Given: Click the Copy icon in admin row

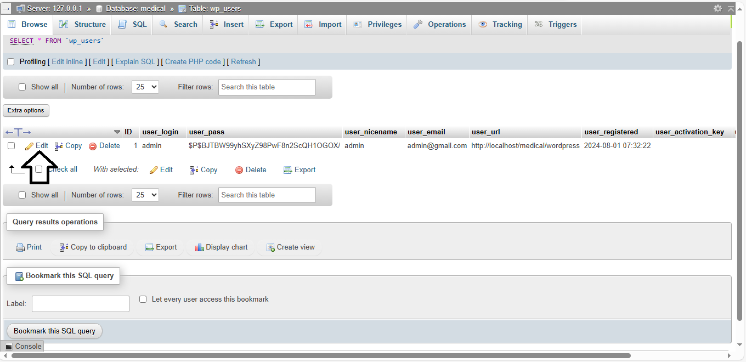Looking at the screenshot, I should tap(59, 146).
